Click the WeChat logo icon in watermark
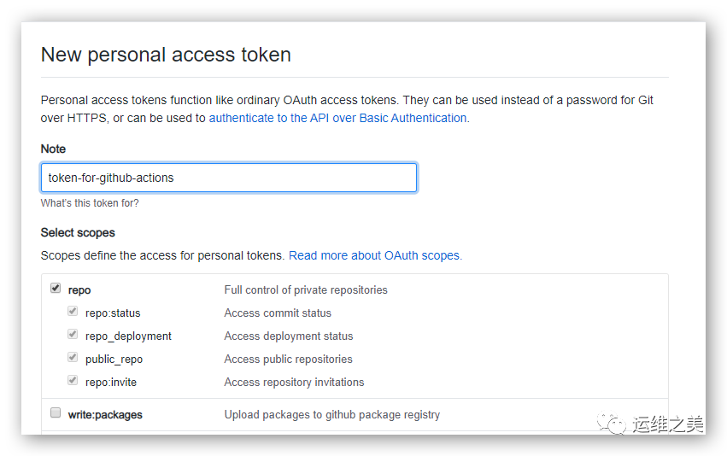727x456 pixels. 611,424
